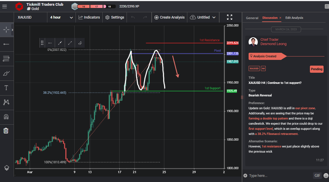Toggle the magnet snap mode

tap(6, 117)
